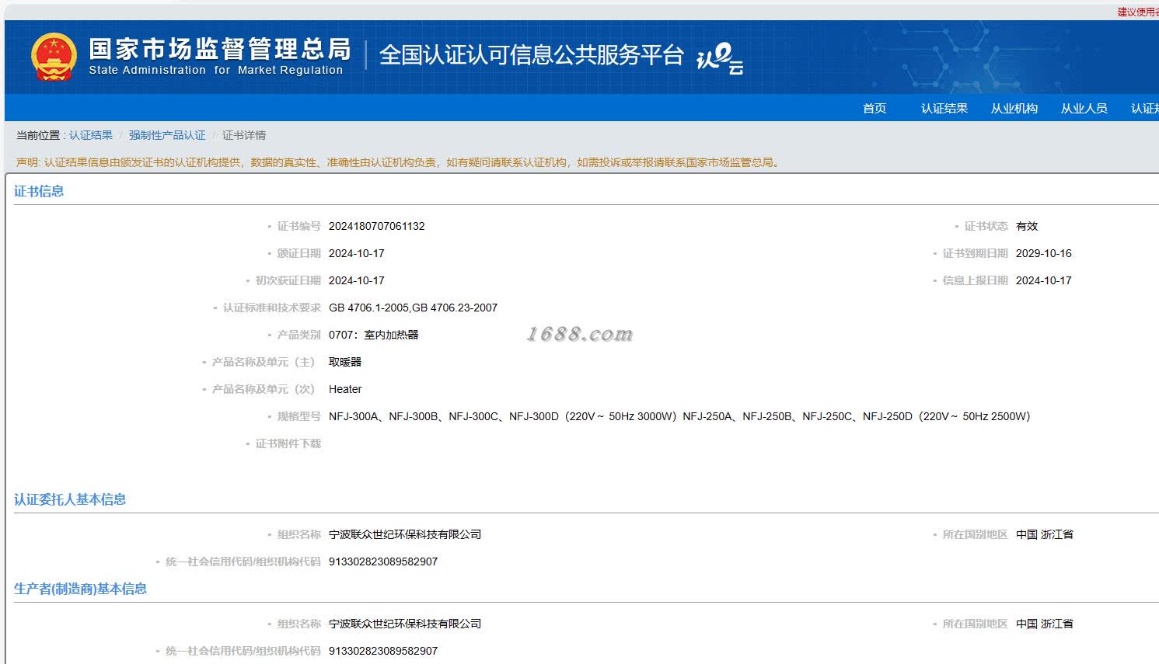
Task: Click the 声明 disclaimer notice text
Action: click(x=400, y=162)
